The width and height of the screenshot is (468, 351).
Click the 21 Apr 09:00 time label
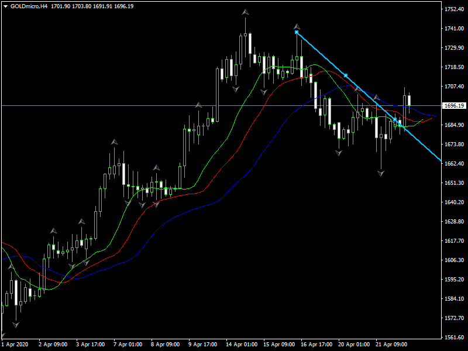[x=391, y=344]
